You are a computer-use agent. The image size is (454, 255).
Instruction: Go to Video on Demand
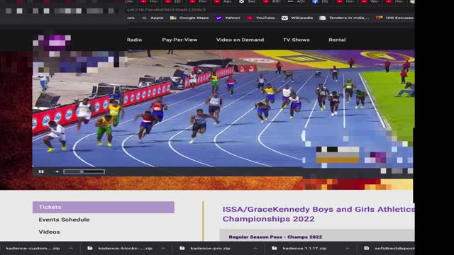240,40
